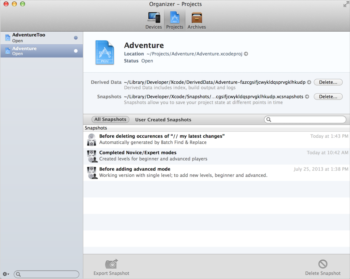
Task: Click the large Adventure project file icon
Action: pyautogui.click(x=105, y=52)
